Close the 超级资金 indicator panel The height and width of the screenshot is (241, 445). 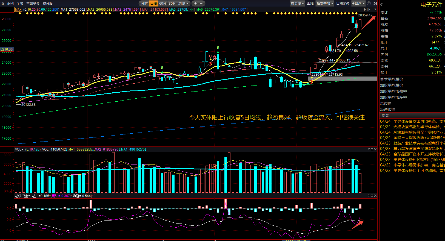(375, 196)
